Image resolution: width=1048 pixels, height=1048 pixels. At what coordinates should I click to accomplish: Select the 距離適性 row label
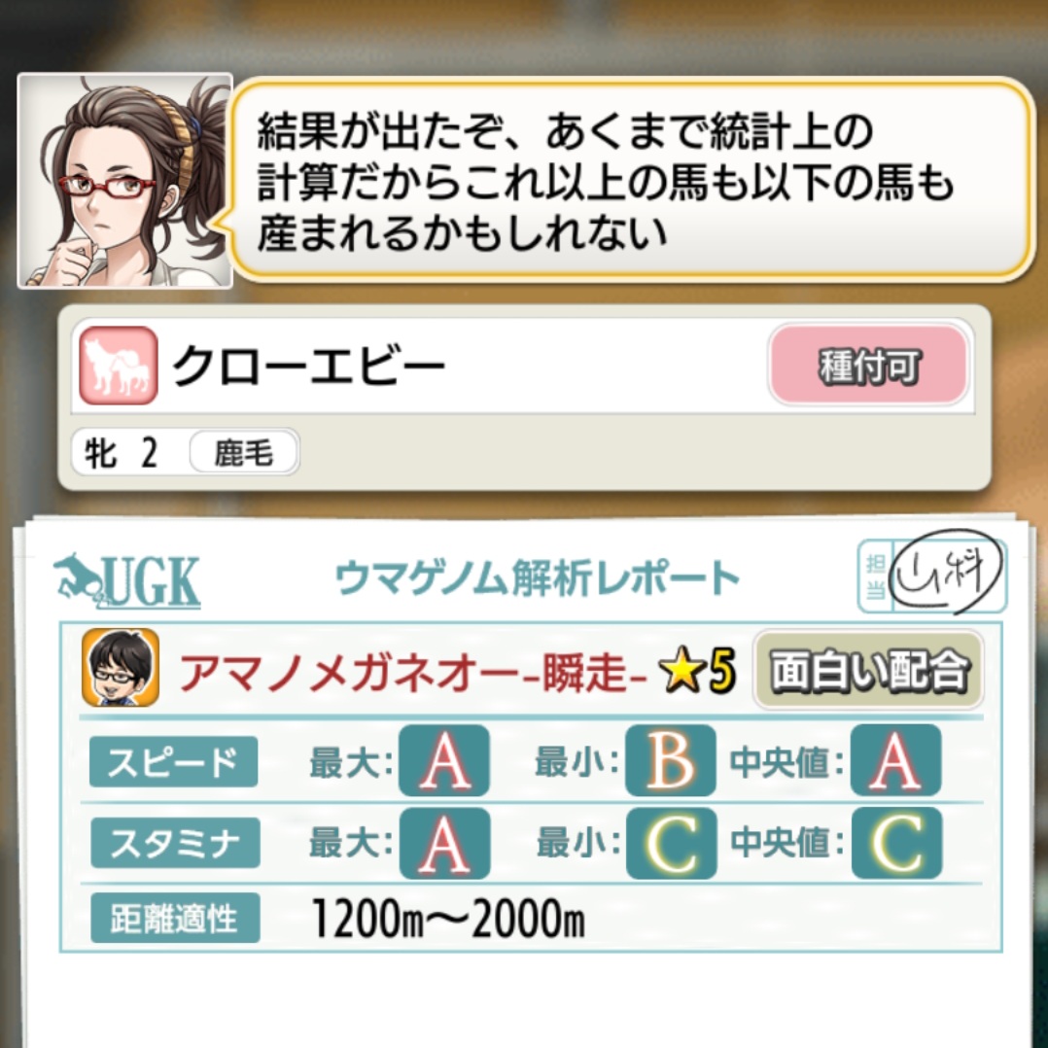(x=175, y=918)
